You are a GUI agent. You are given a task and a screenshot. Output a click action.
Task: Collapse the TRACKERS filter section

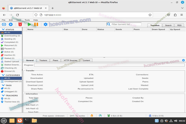pos(3,95)
